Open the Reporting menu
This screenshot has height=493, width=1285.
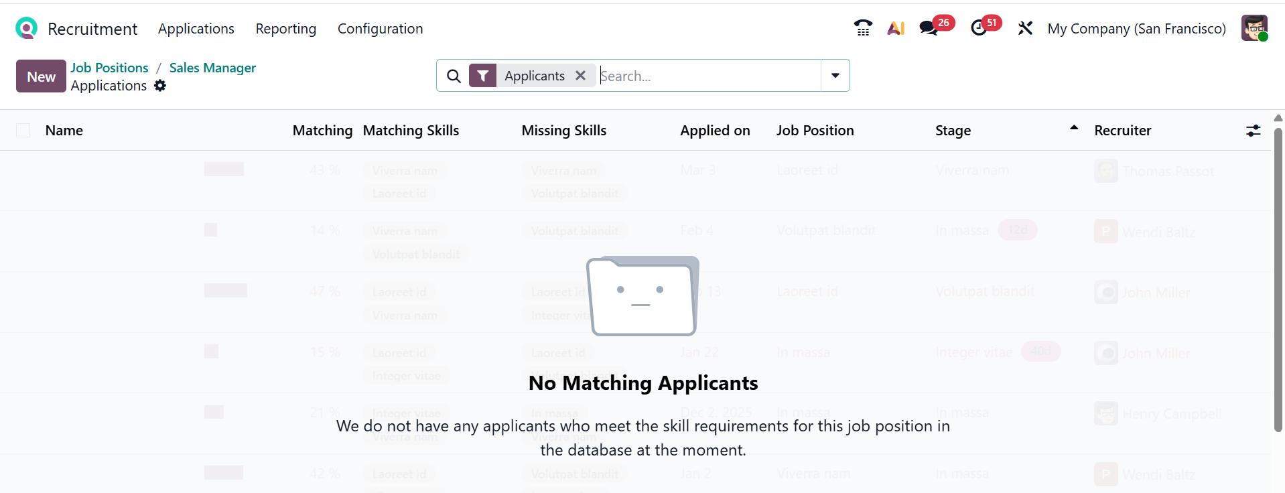pos(285,29)
